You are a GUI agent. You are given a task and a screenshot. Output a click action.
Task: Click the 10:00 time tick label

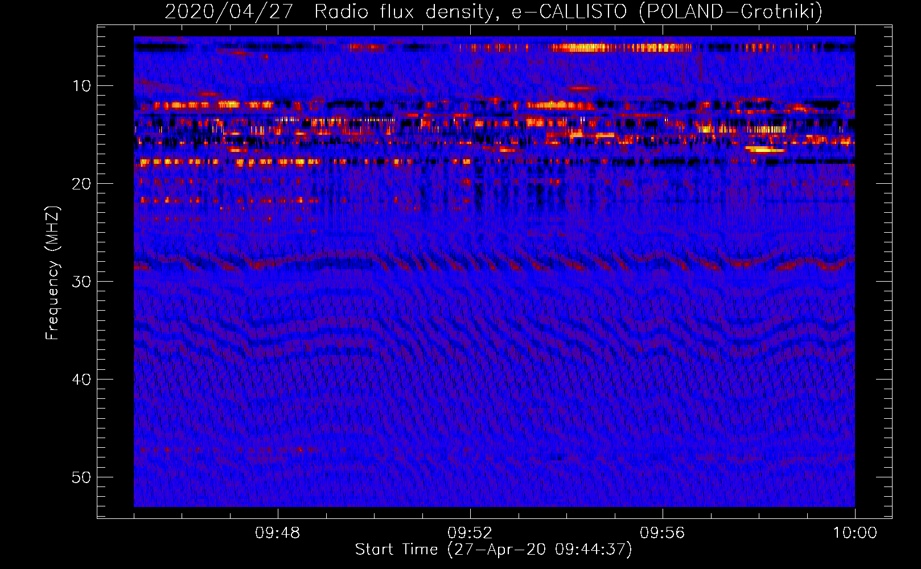point(855,533)
